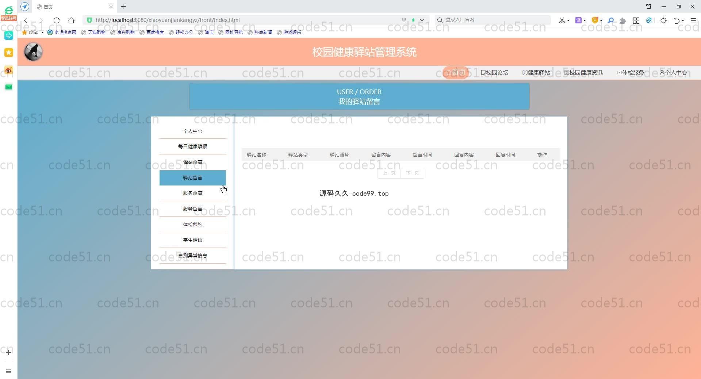The image size is (701, 379).
Task: Expand the 收藏 dropdown arrow
Action: coord(42,32)
